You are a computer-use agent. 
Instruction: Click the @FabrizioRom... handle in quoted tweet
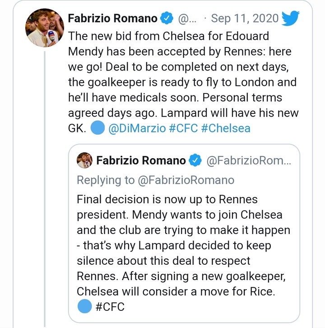249,160
